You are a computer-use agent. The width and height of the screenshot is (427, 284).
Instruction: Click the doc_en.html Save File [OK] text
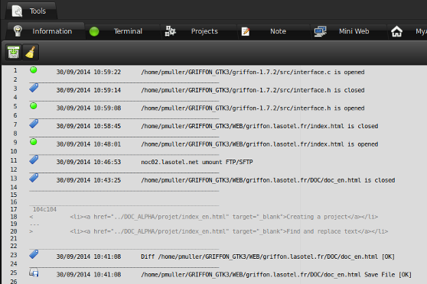pyautogui.click(x=276, y=275)
